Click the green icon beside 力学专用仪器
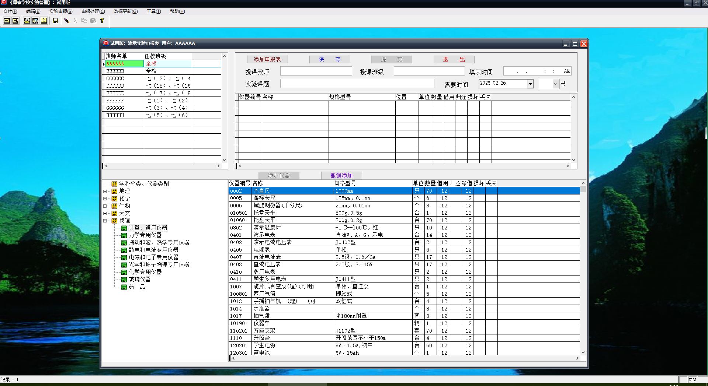 (x=124, y=235)
